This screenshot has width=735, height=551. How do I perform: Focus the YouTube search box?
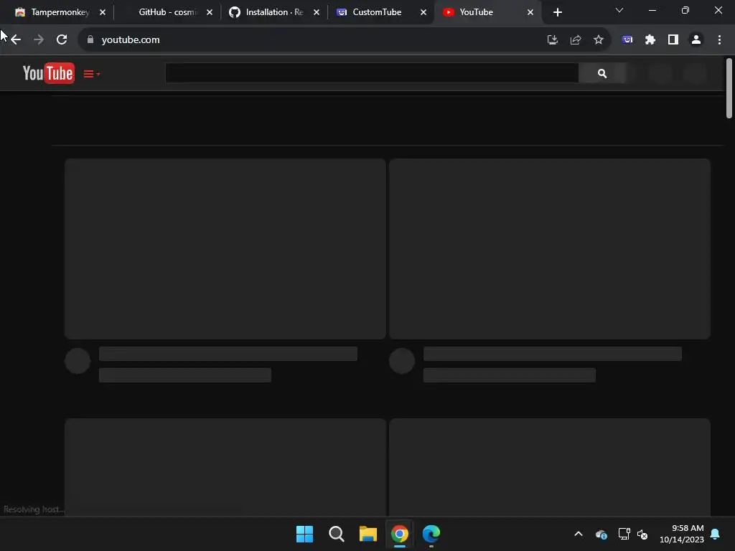(372, 73)
